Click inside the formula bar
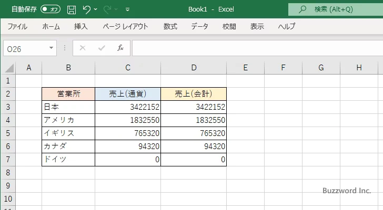Image resolution: width=383 pixels, height=210 pixels. coord(257,48)
